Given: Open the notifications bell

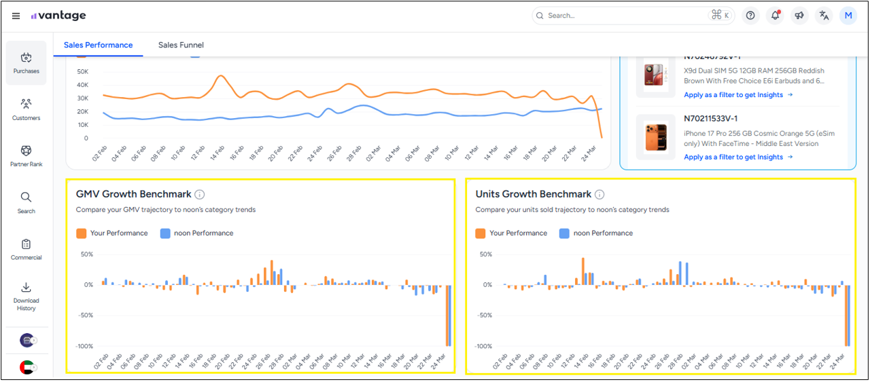Looking at the screenshot, I should pos(775,16).
